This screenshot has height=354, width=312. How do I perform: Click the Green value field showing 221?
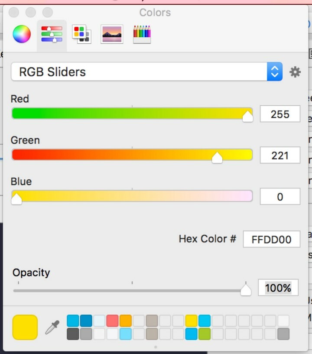pyautogui.click(x=280, y=155)
